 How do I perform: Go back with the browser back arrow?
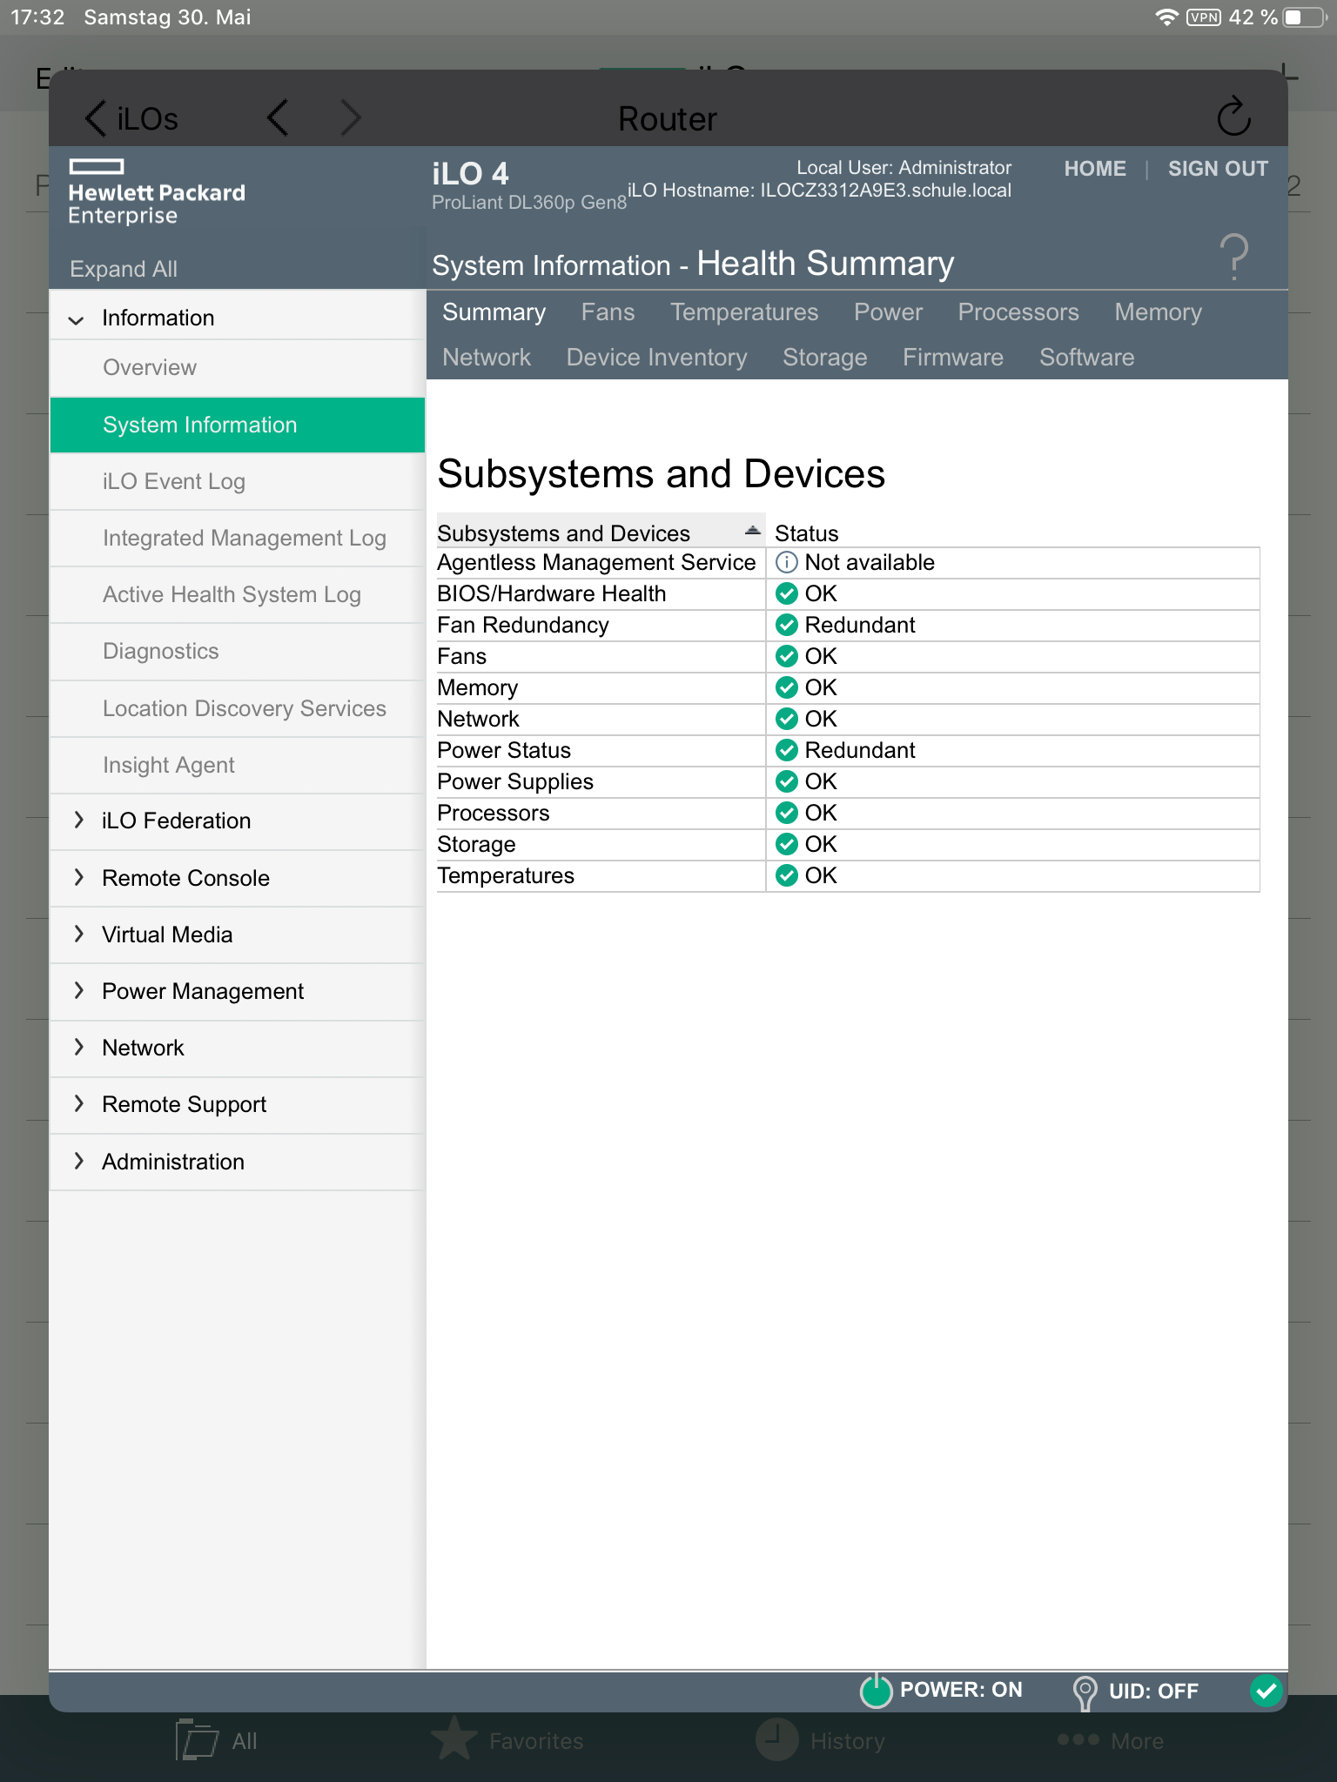[278, 117]
